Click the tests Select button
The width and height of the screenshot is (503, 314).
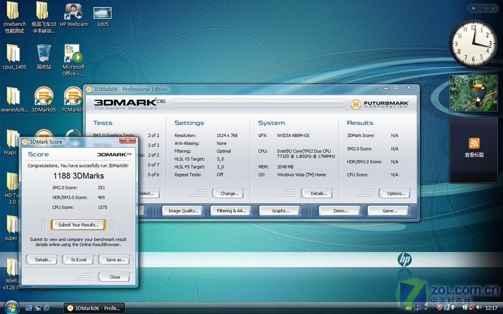[149, 193]
